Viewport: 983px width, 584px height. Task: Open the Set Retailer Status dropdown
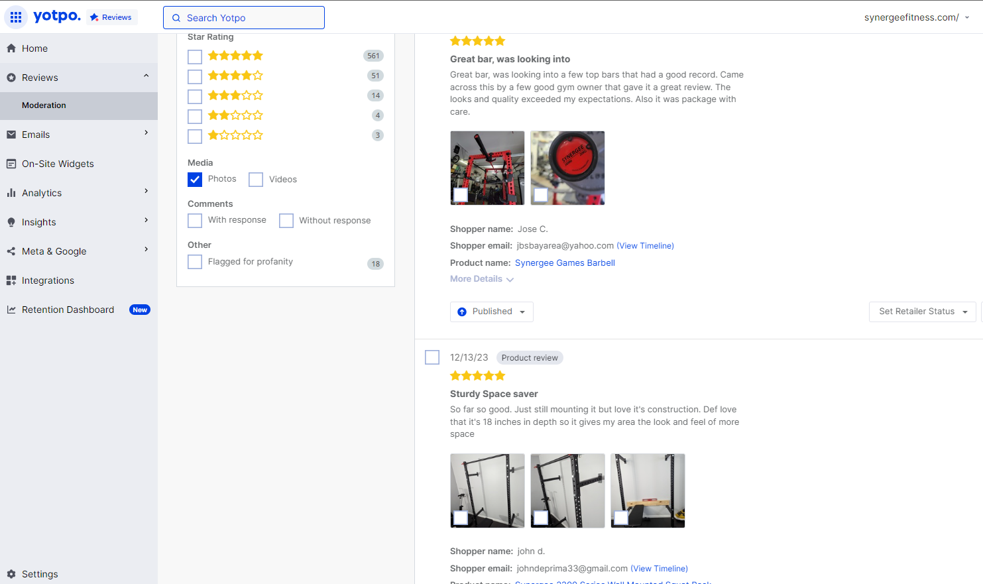pos(923,312)
